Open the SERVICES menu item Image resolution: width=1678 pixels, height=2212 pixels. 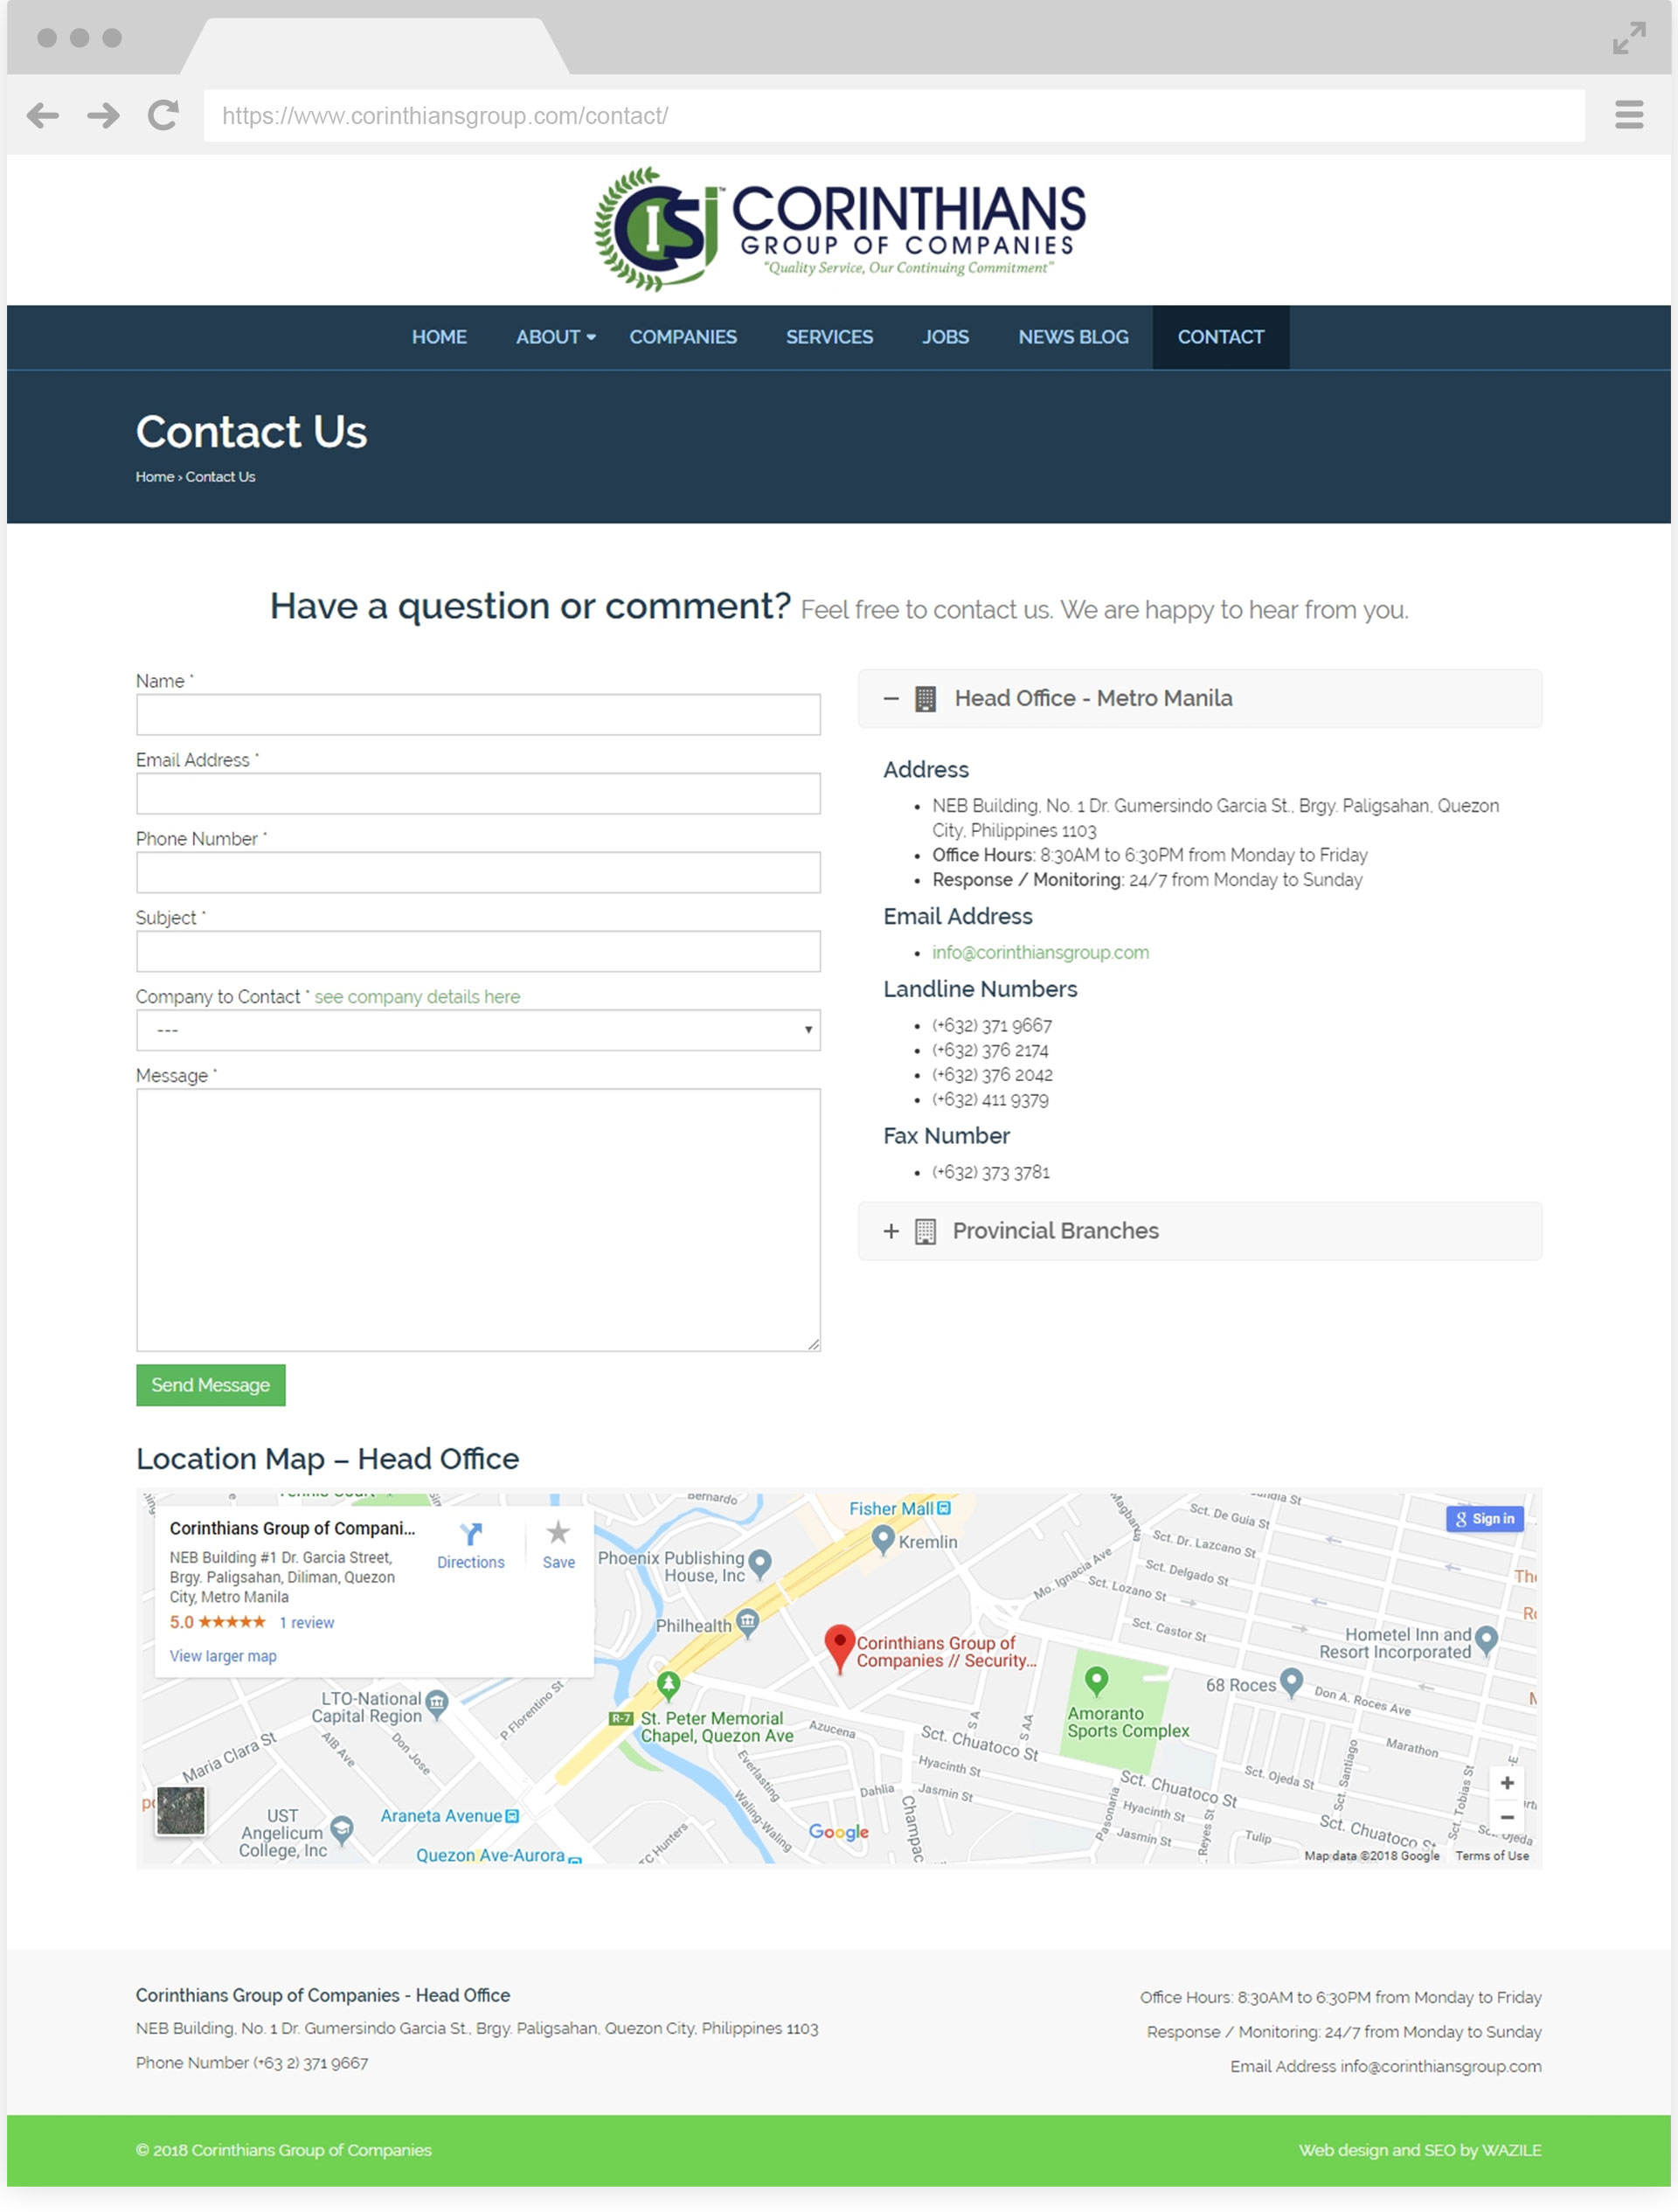[829, 337]
